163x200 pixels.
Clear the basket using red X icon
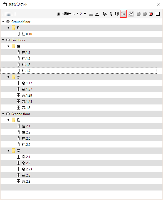pos(151,14)
